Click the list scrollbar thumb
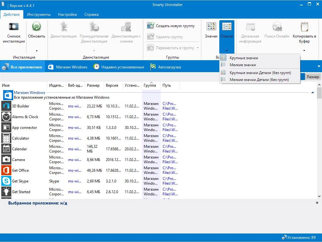322x242 pixels. pyautogui.click(x=319, y=93)
